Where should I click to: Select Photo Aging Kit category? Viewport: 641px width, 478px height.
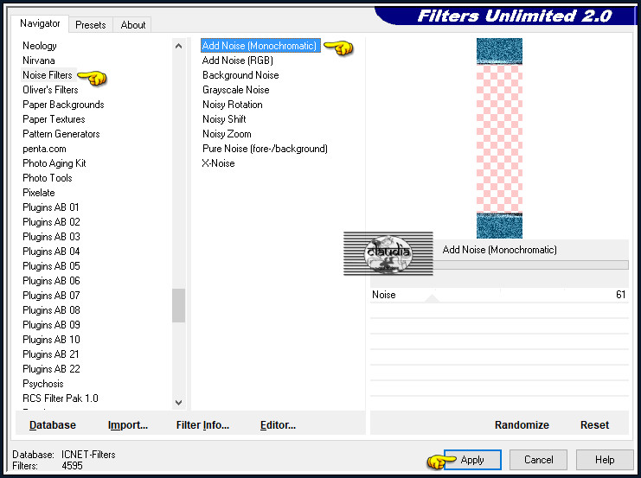pyautogui.click(x=54, y=163)
